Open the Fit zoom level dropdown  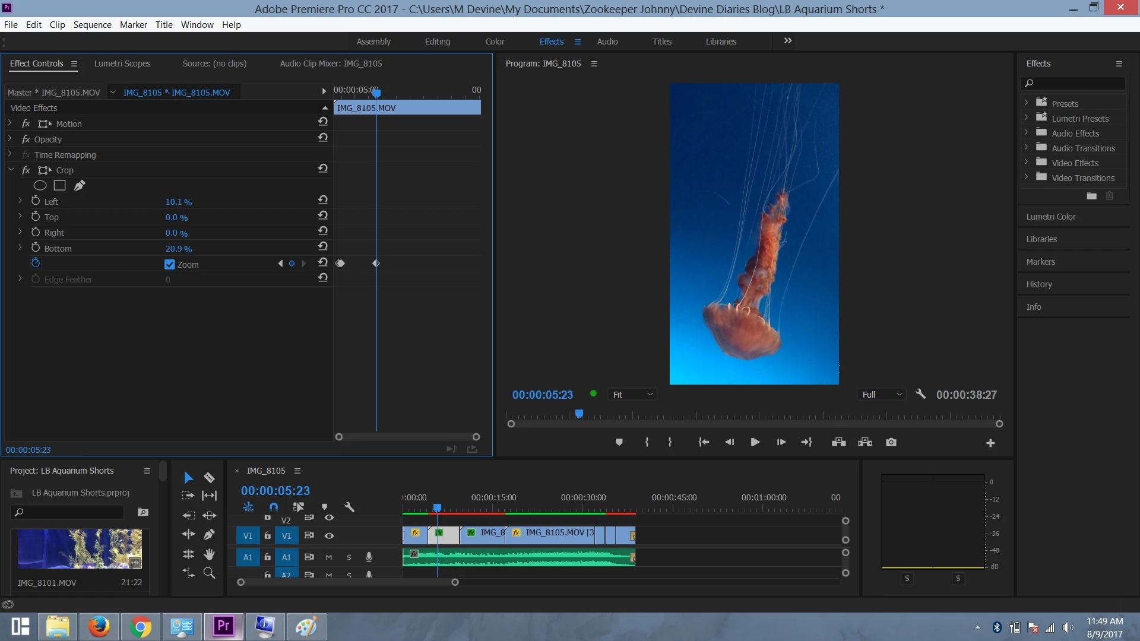coord(633,395)
